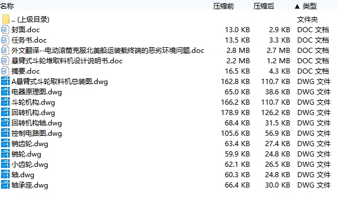Sort by the 压缩后 column header

tap(264, 6)
